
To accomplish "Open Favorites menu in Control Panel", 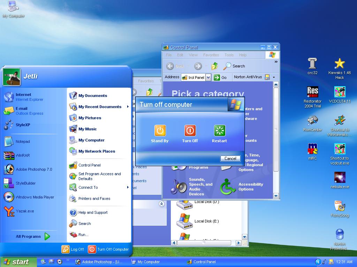I will 211,55.
